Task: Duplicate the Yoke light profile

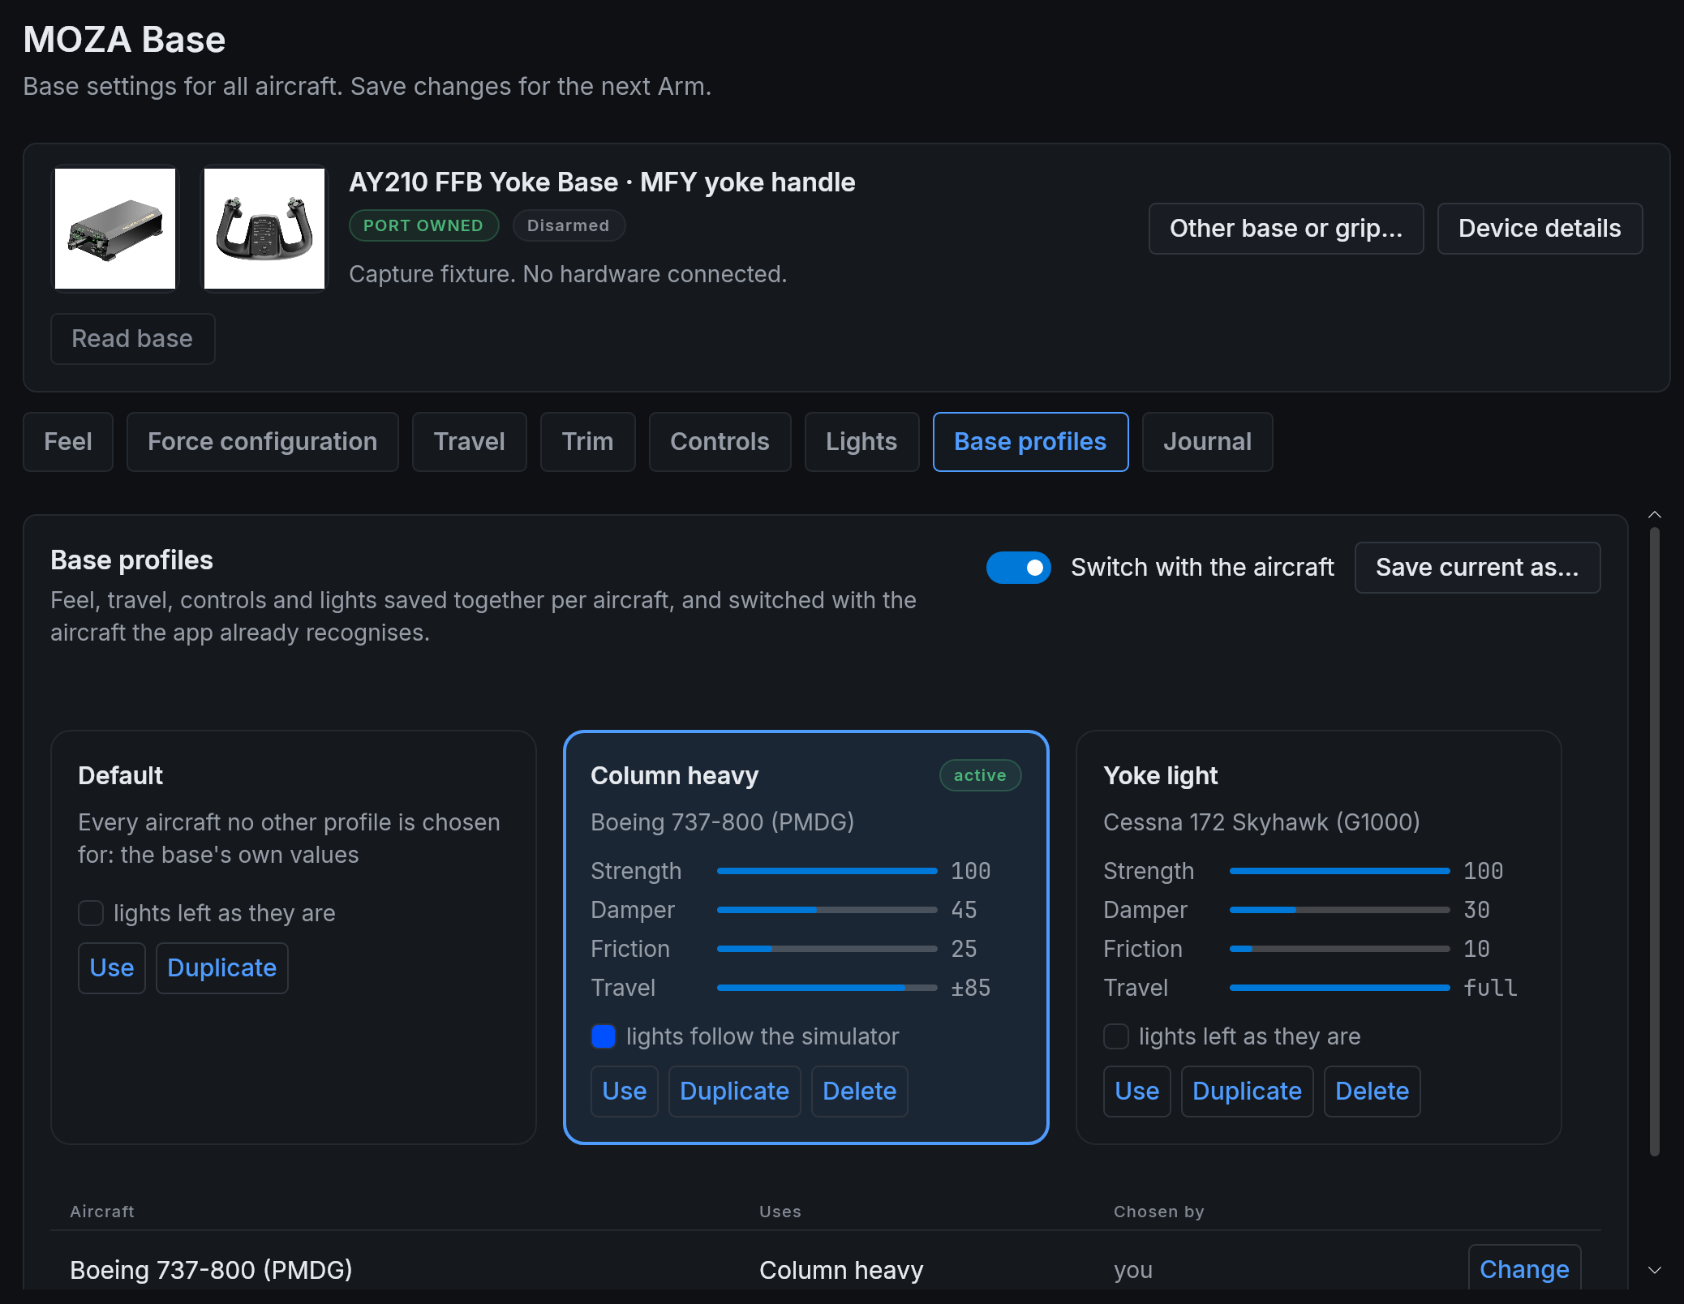Action: coord(1248,1092)
